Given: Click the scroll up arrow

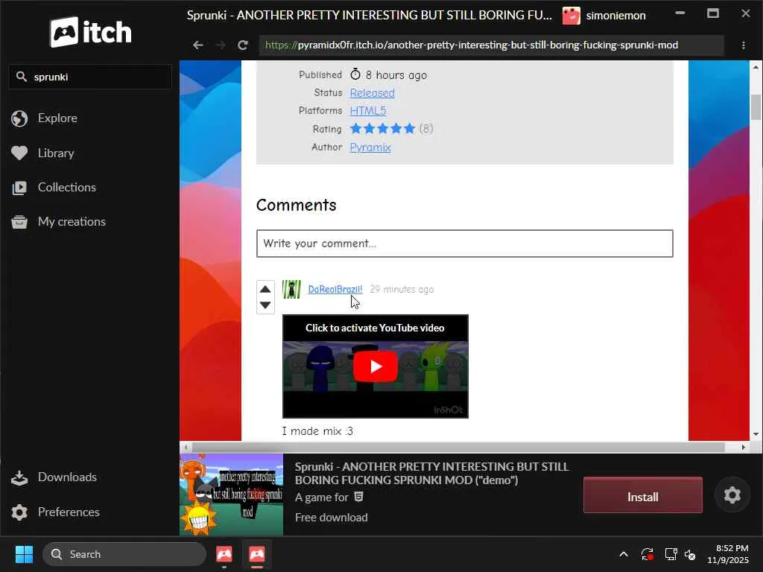Looking at the screenshot, I should coord(756,67).
